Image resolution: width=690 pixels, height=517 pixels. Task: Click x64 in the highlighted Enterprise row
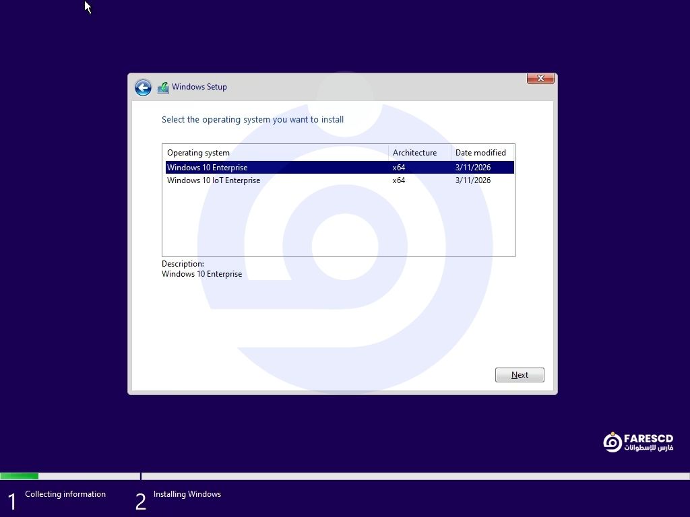pos(399,168)
